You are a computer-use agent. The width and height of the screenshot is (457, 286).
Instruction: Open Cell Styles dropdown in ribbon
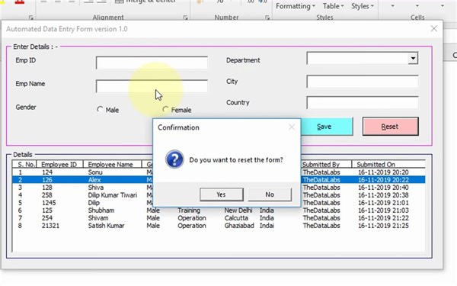click(x=363, y=6)
